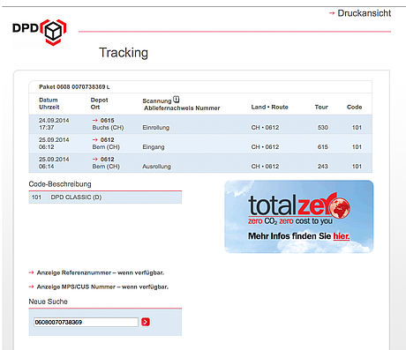Click the 'Tour' column header
Viewport: 406px width, 350px height.
point(321,107)
